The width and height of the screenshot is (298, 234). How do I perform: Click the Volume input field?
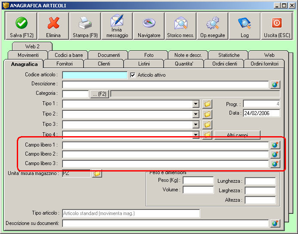(x=198, y=190)
